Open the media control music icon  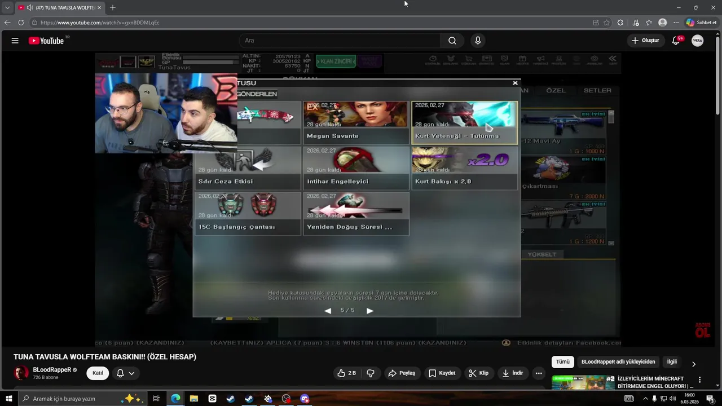coord(635,23)
